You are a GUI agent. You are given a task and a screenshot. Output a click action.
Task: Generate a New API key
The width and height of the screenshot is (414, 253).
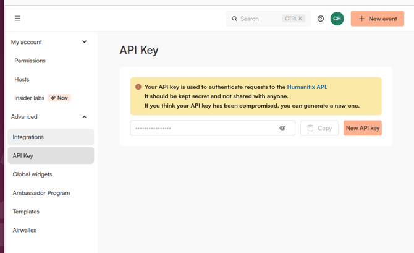point(363,128)
